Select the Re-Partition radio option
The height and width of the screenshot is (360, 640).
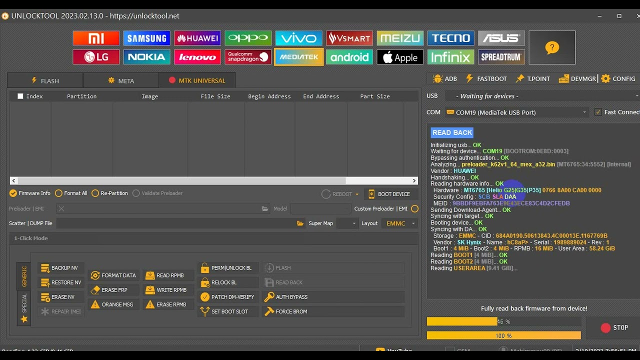[x=109, y=193]
